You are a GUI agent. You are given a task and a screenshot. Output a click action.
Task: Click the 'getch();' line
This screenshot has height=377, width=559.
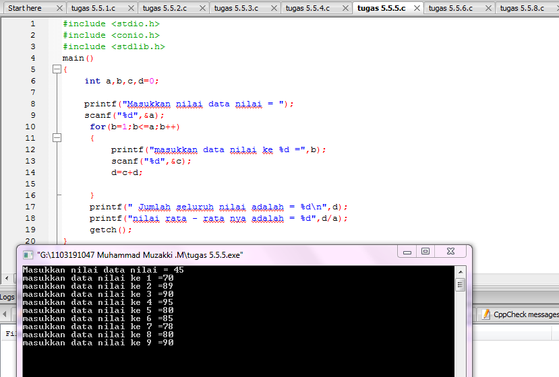point(111,230)
